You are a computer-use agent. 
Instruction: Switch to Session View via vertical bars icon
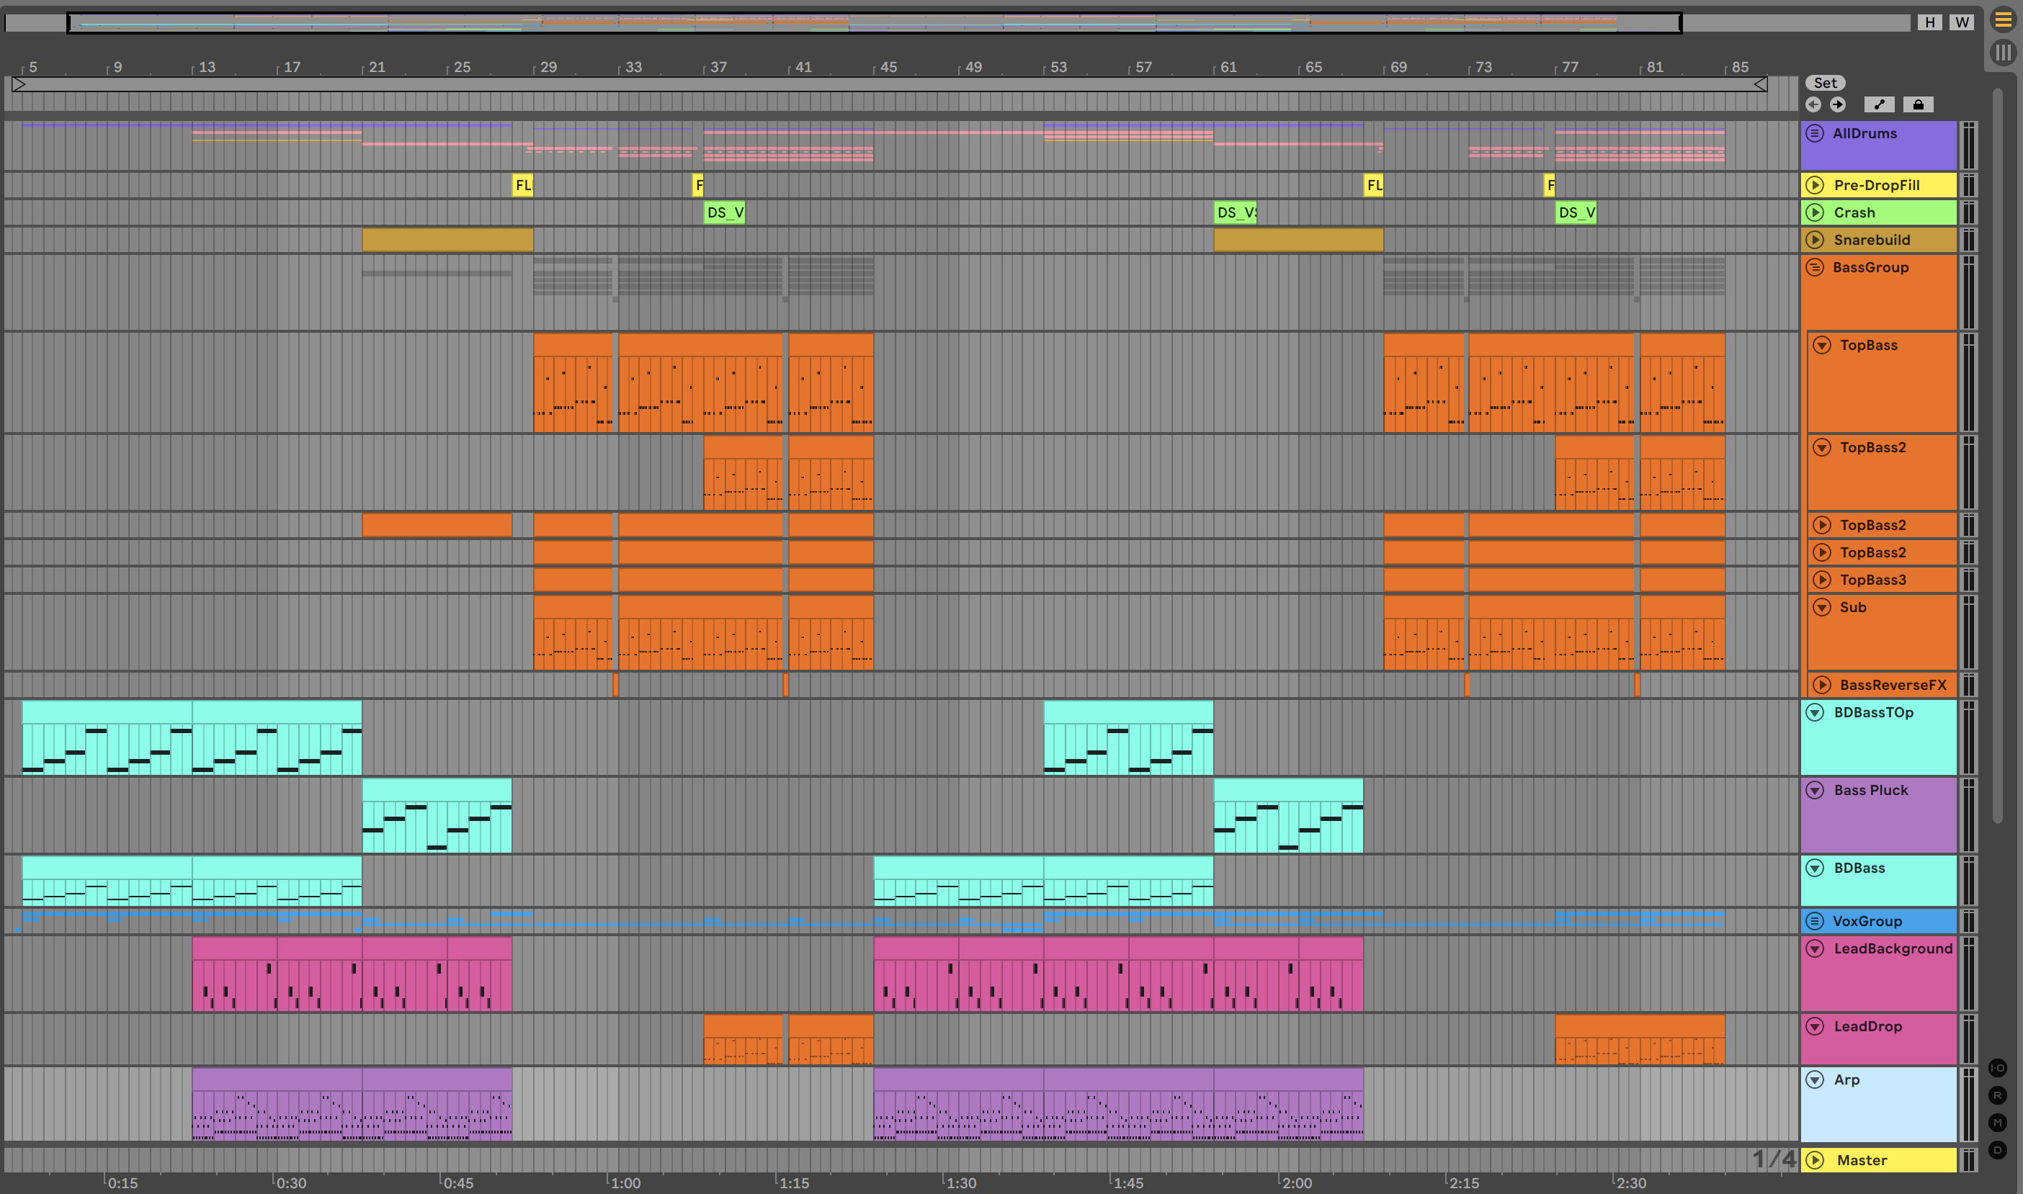coord(2002,53)
